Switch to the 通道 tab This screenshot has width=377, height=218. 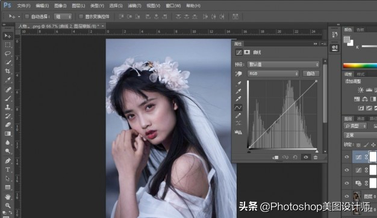pyautogui.click(x=360, y=118)
